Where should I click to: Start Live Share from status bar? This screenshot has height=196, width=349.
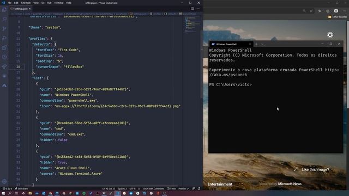(x=21, y=189)
